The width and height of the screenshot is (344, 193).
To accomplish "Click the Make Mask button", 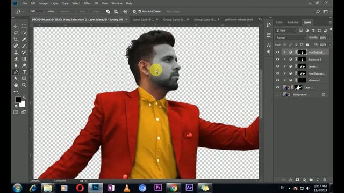I will click(82, 11).
